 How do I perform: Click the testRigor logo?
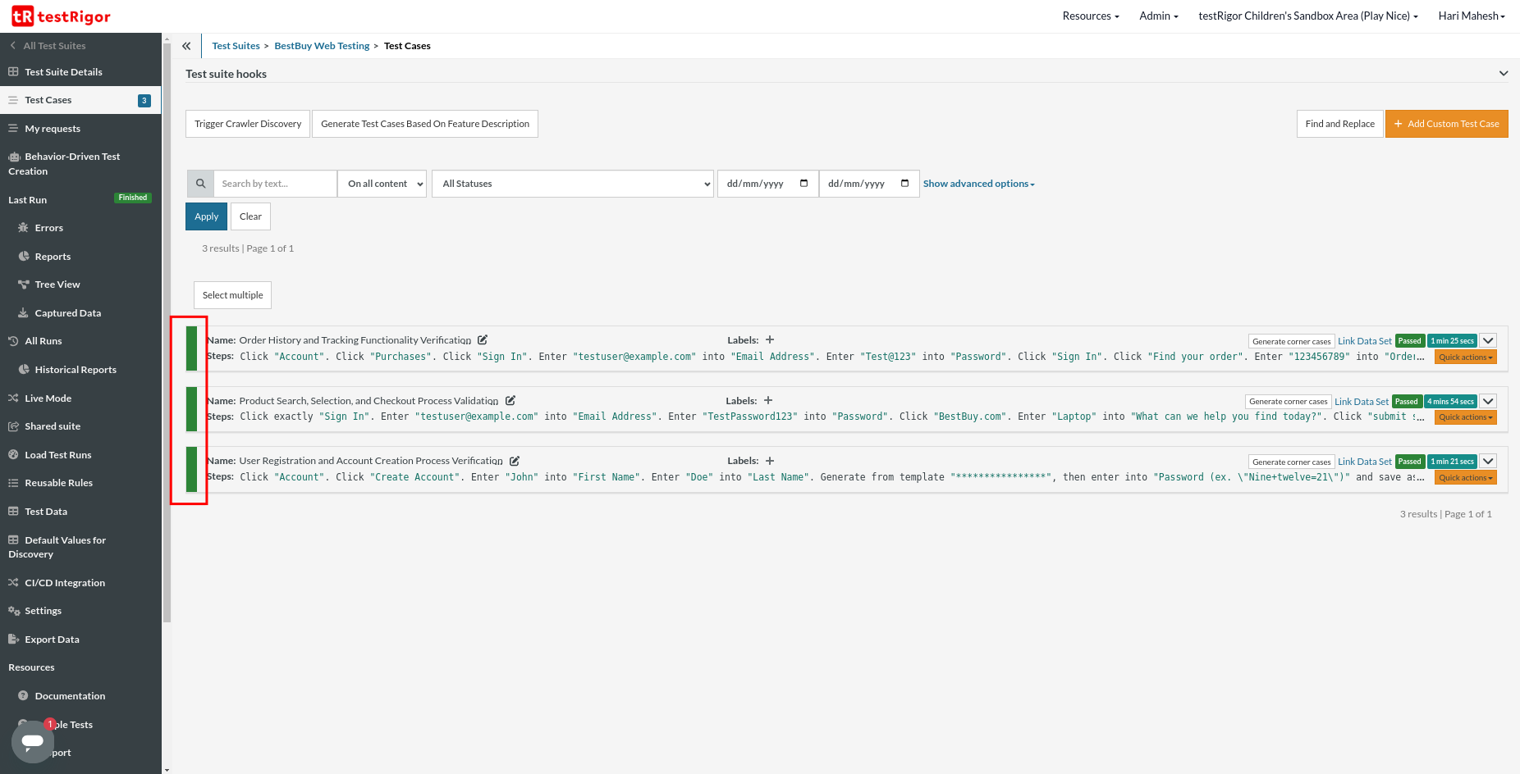click(x=62, y=16)
